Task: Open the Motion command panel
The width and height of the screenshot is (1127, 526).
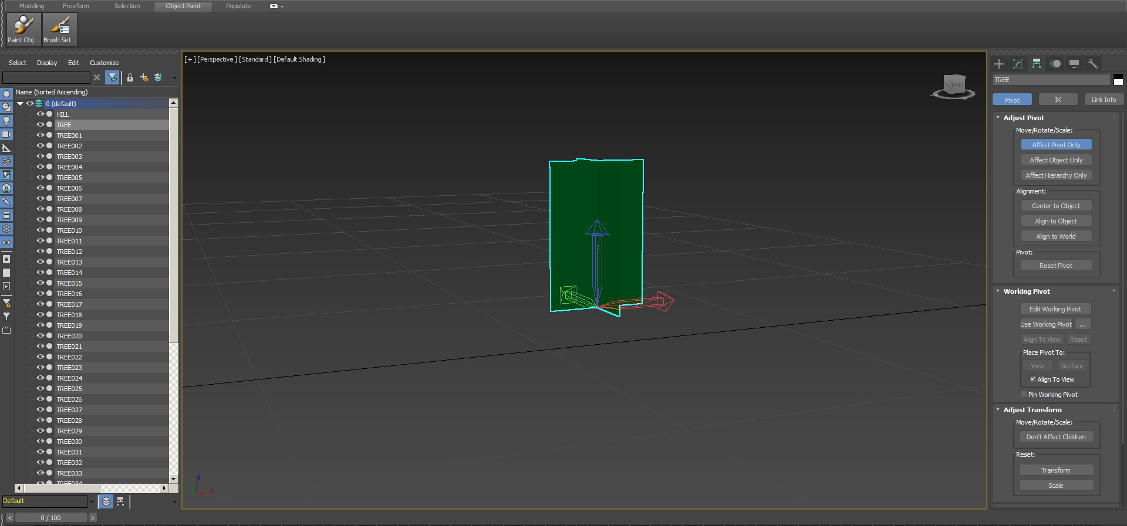Action: pos(1055,64)
